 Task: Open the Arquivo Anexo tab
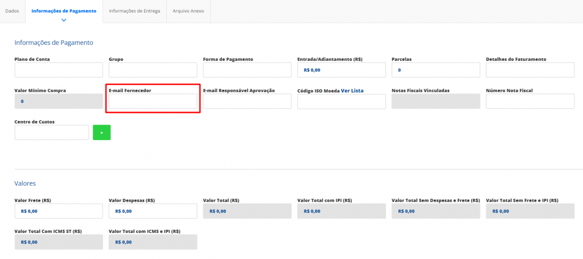(x=188, y=11)
